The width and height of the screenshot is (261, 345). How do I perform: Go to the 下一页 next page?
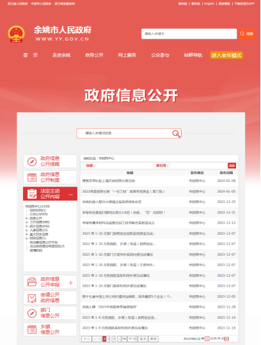[132, 339]
